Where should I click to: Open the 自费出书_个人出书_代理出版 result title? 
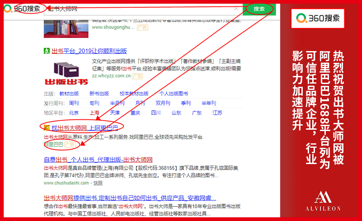click(x=98, y=160)
